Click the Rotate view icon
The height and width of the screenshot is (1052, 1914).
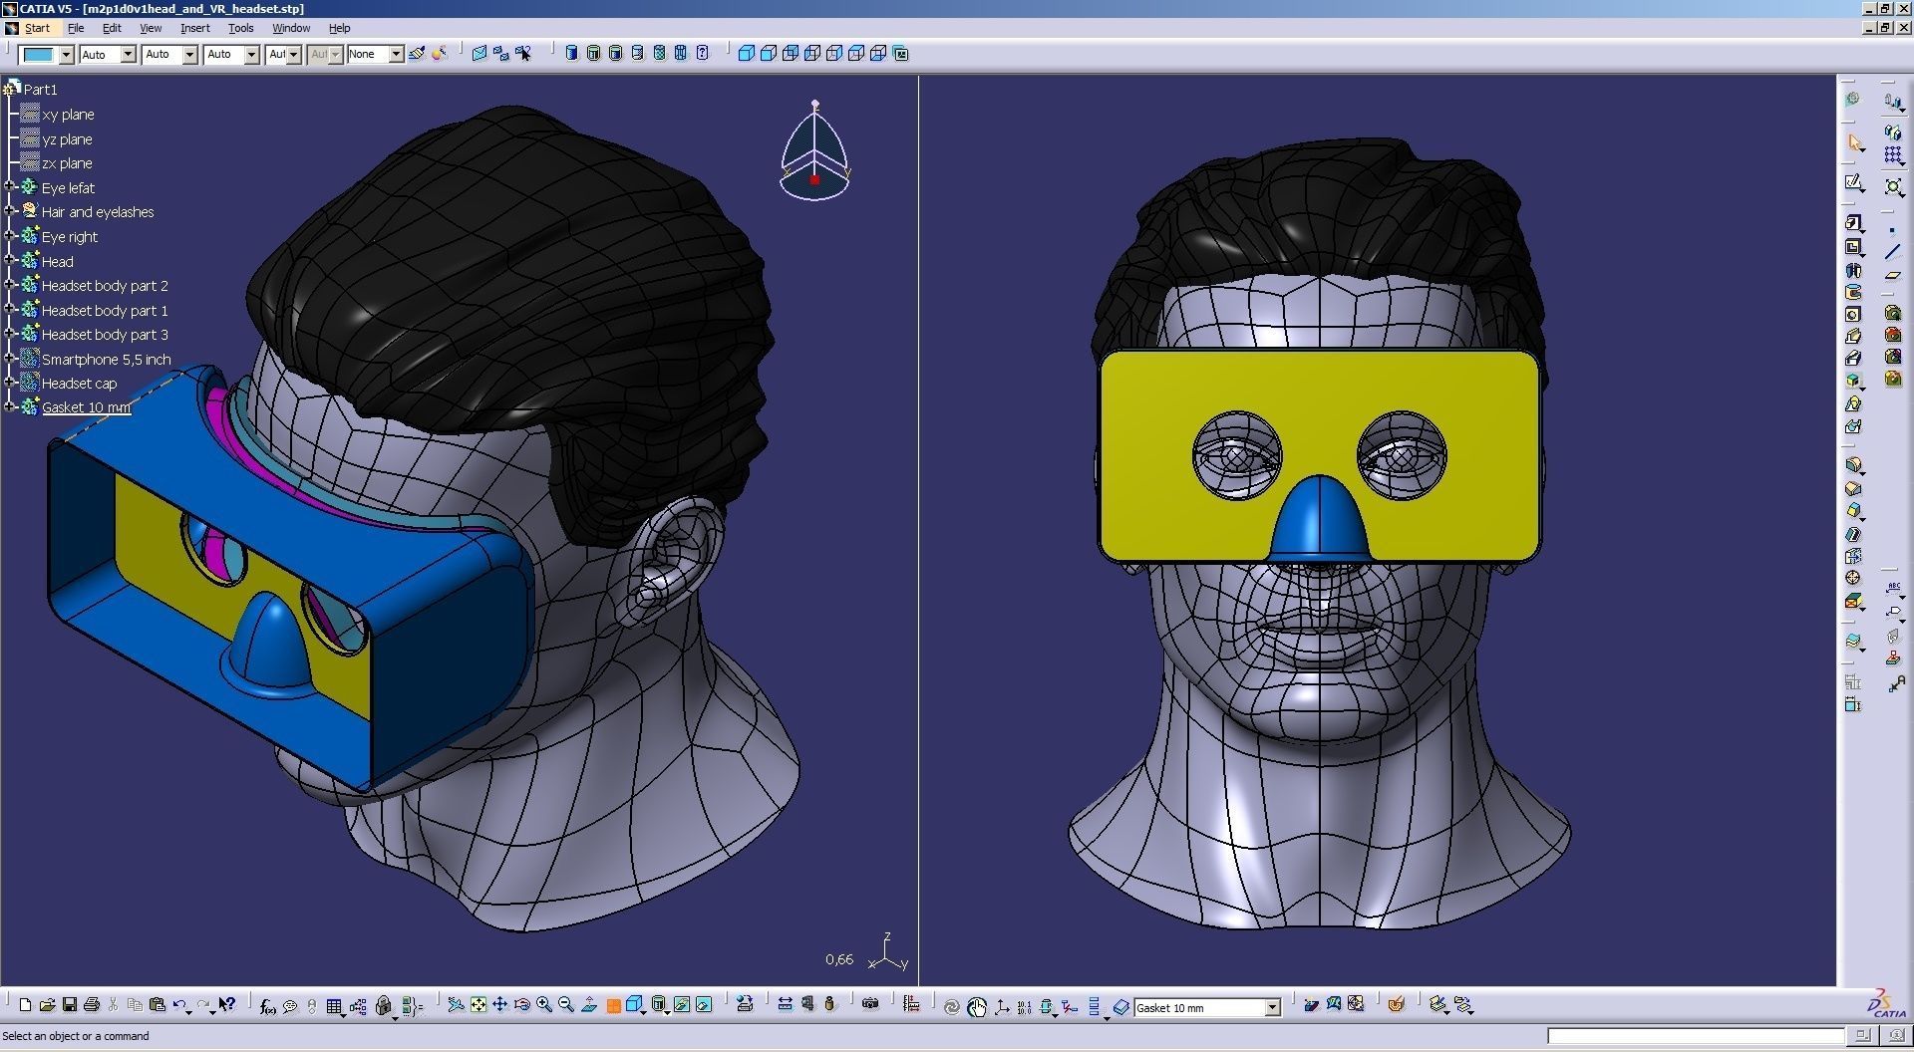522,1005
